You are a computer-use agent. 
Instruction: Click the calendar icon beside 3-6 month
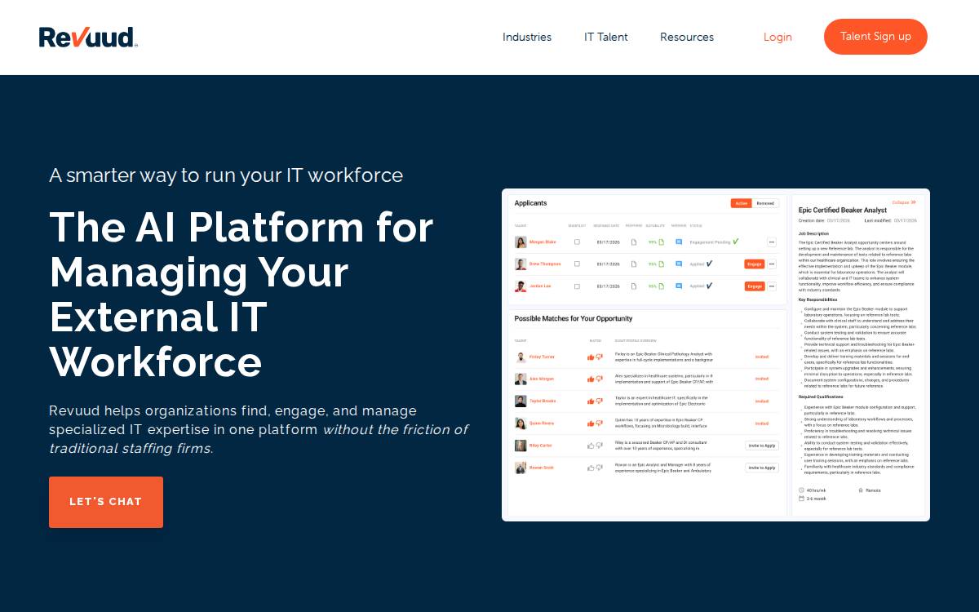click(801, 499)
